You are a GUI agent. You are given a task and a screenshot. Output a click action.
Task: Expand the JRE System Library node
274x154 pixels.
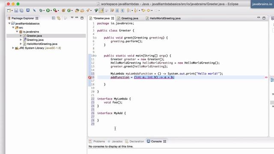coord(13,48)
